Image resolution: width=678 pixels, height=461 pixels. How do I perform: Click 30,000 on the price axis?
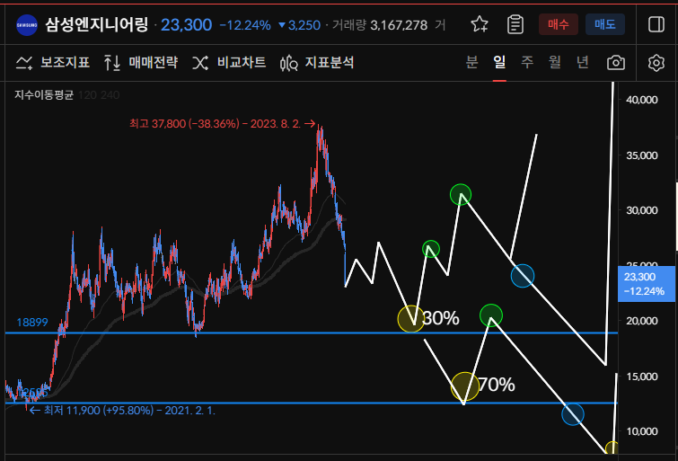pyautogui.click(x=642, y=210)
